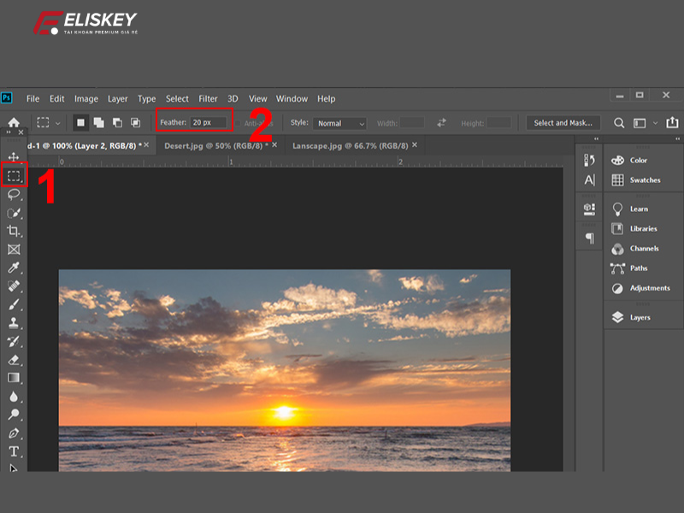The image size is (684, 513).
Task: Open the Select menu
Action: point(177,98)
